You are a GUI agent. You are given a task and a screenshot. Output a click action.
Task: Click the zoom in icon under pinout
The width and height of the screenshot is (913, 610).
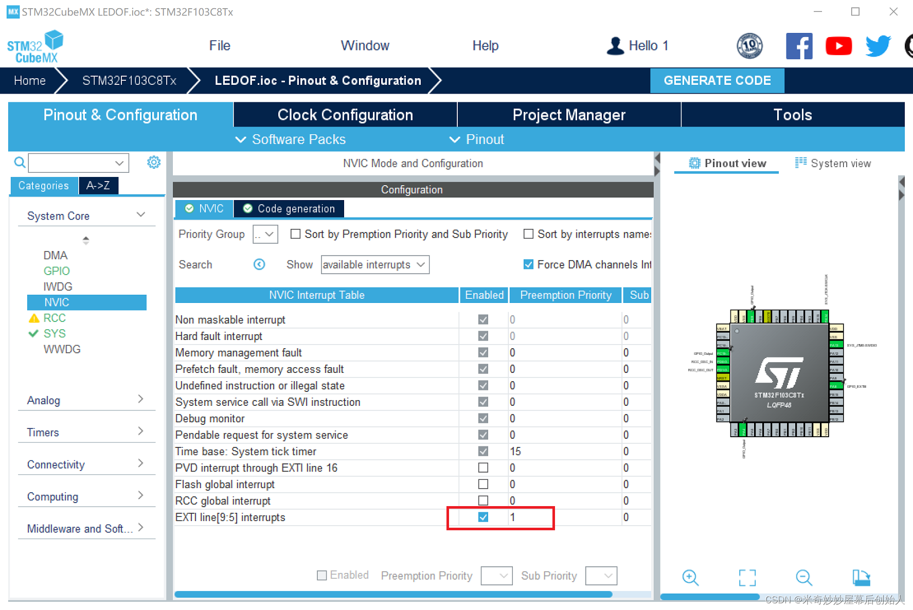pos(690,578)
